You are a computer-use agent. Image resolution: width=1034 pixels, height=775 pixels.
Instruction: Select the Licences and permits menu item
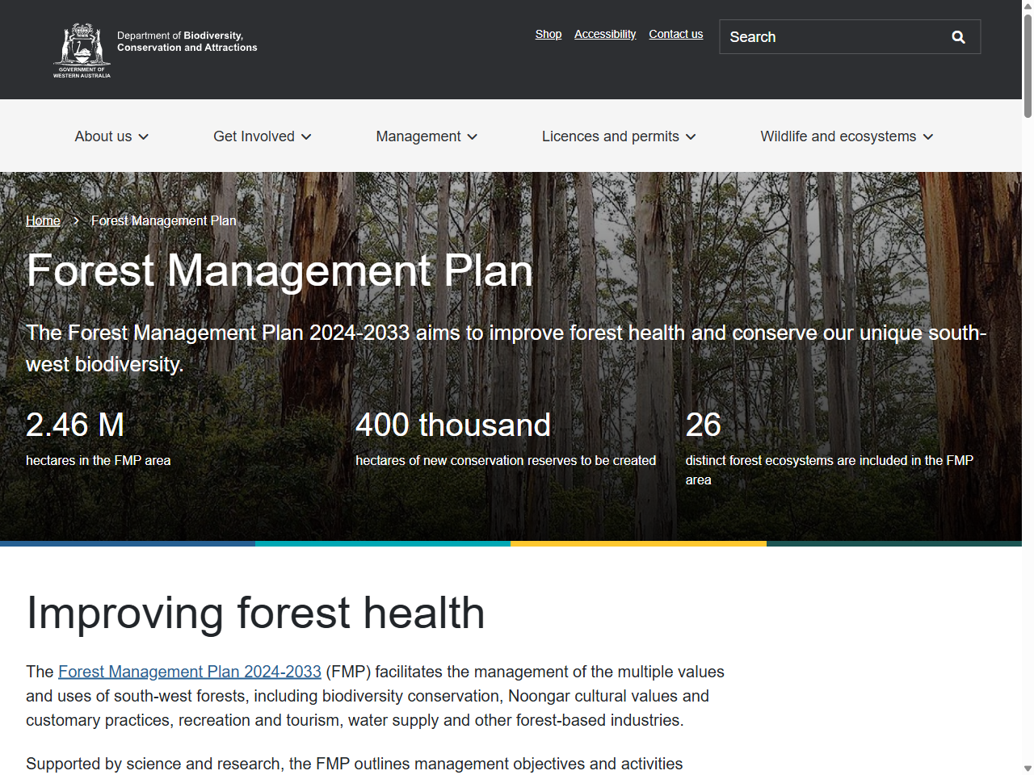pyautogui.click(x=610, y=136)
